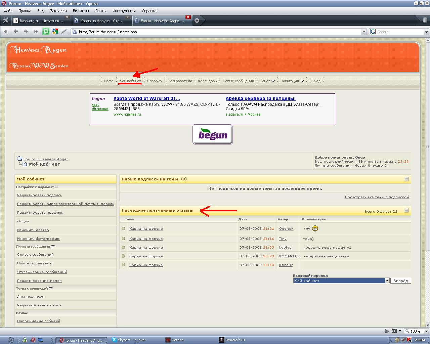The width and height of the screenshot is (430, 344).
Task: Expand the Навигация dropdown in the forum navbar
Action: [x=302, y=81]
